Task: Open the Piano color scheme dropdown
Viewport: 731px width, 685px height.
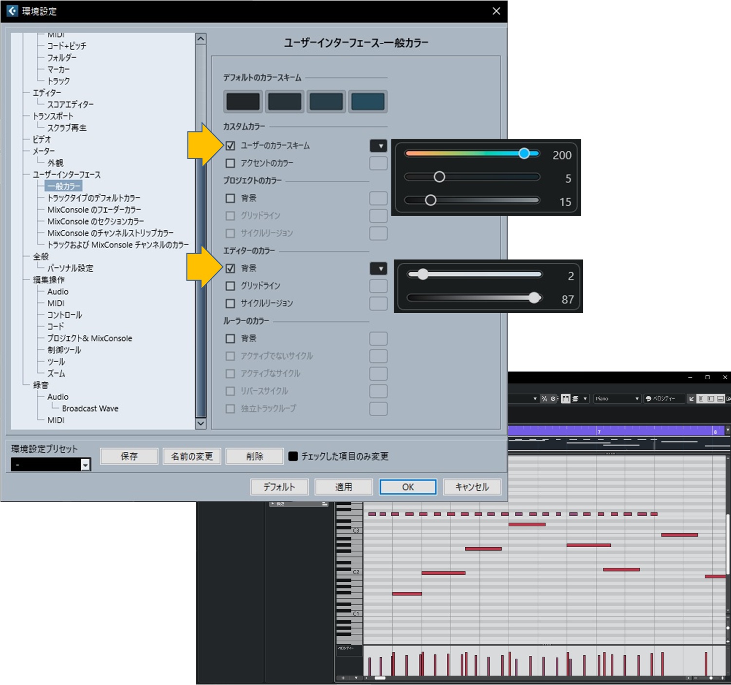Action: (617, 399)
